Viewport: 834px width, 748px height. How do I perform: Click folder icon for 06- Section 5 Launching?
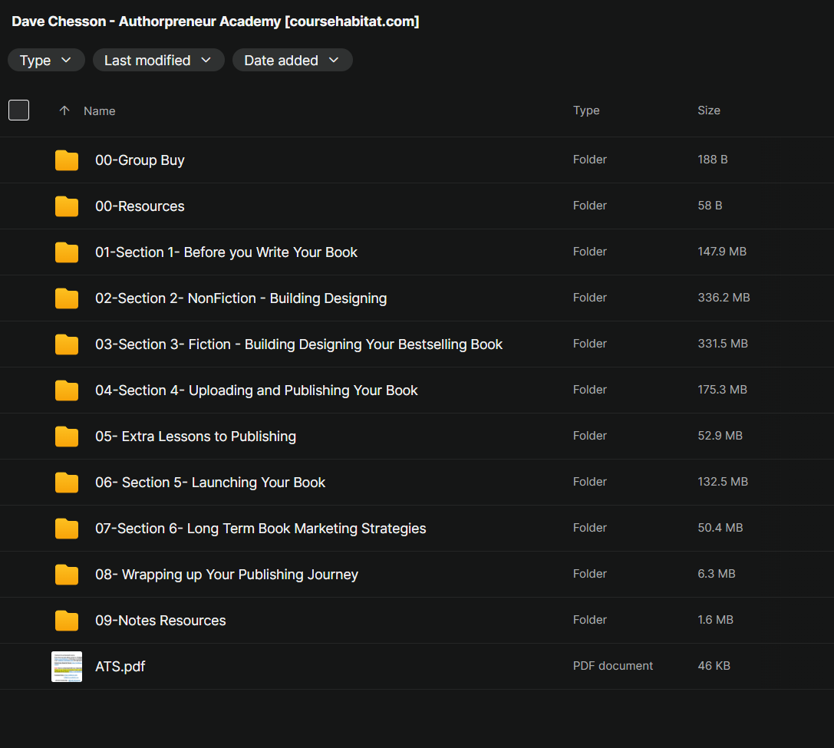click(67, 482)
